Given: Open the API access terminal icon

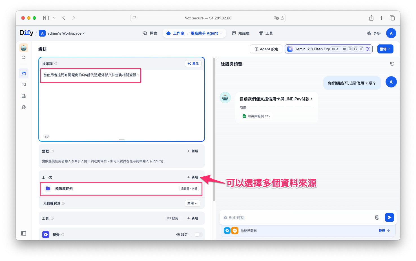Looking at the screenshot, I should coord(24,85).
